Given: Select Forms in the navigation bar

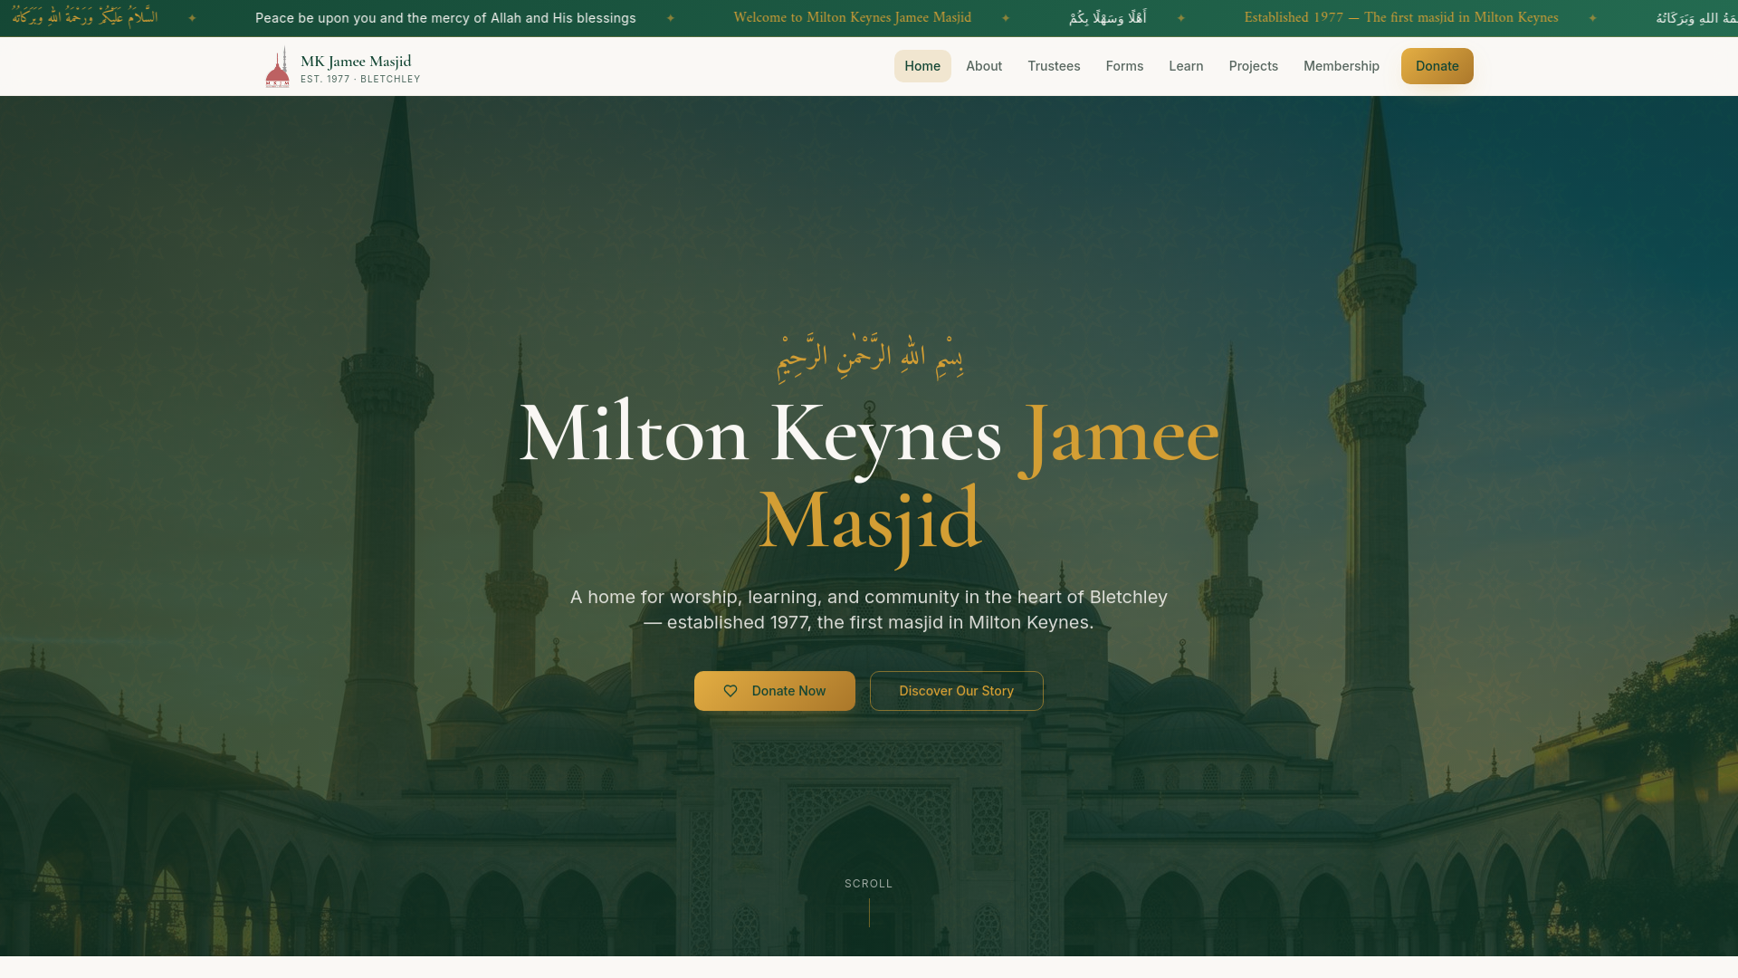Looking at the screenshot, I should [x=1124, y=66].
